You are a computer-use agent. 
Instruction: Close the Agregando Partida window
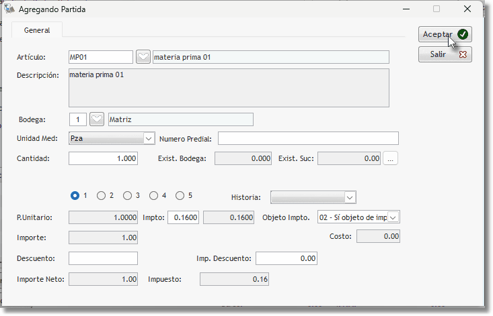(467, 9)
